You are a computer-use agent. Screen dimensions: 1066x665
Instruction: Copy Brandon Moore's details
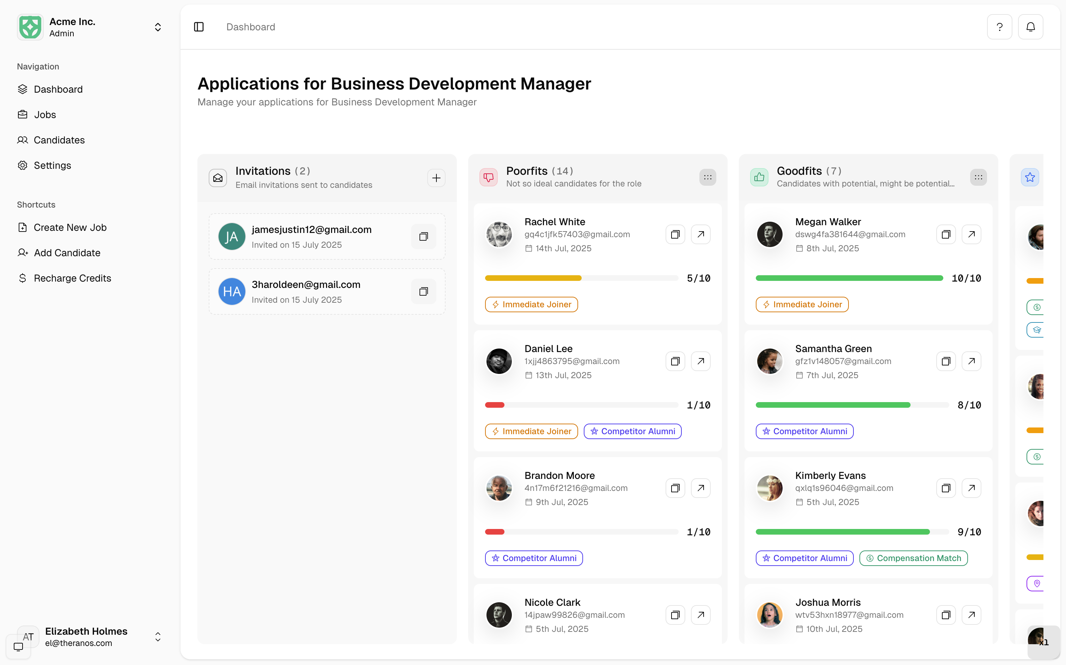pos(675,488)
